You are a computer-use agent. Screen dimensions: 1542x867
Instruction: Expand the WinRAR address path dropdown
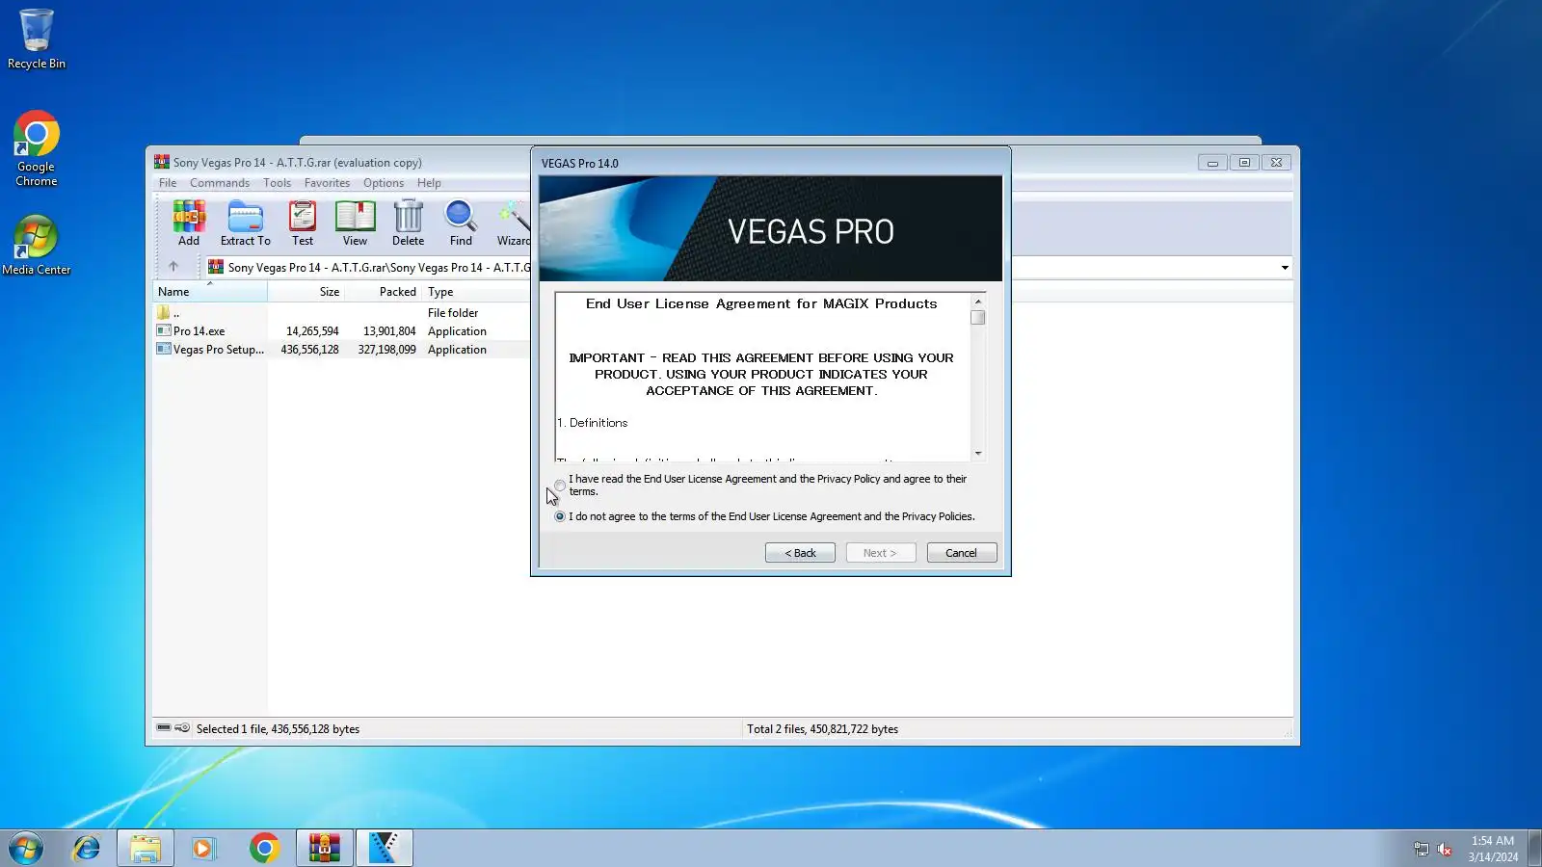(x=1285, y=268)
